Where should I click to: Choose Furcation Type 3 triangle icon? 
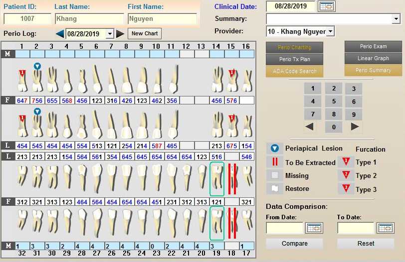pos(346,188)
